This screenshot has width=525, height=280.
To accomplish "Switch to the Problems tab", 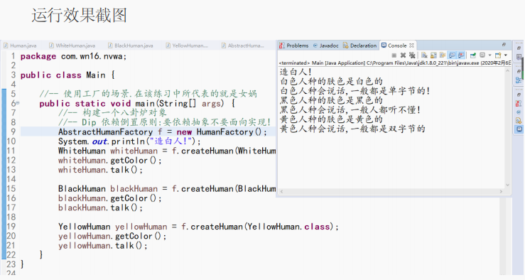I will [x=294, y=45].
